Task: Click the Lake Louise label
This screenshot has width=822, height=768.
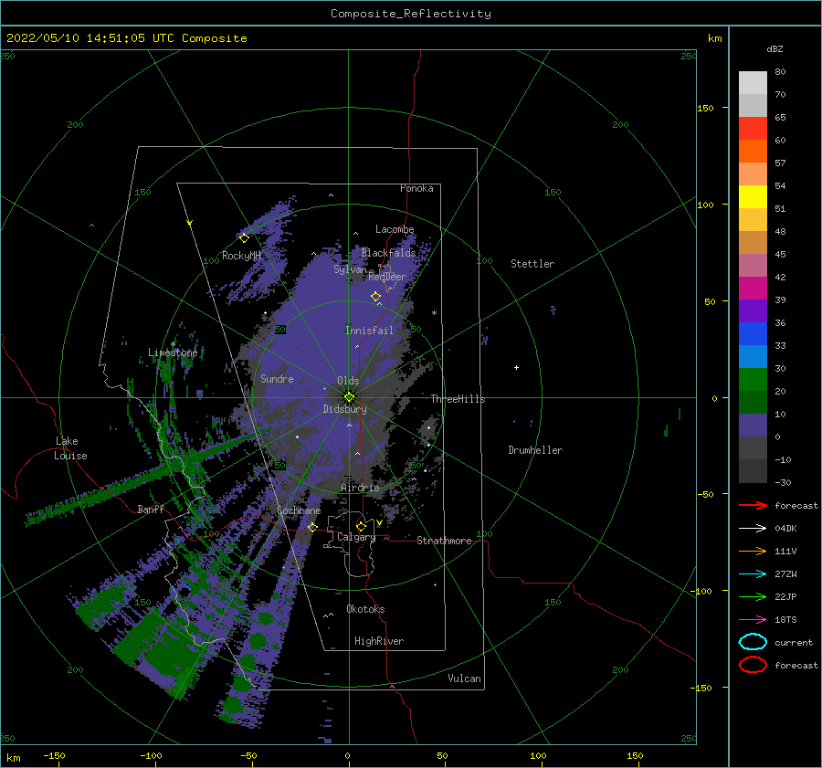Action: click(x=70, y=448)
